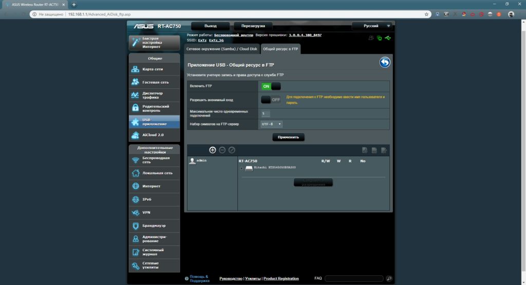Open AiCloud 2.0 in sidebar menu

pos(154,135)
